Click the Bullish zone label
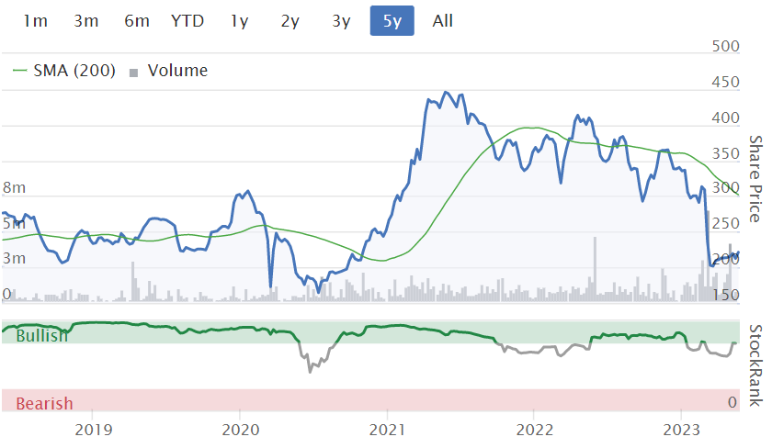The image size is (772, 437). (42, 336)
